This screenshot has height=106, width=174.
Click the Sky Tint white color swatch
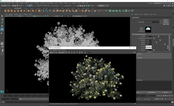point(148,46)
